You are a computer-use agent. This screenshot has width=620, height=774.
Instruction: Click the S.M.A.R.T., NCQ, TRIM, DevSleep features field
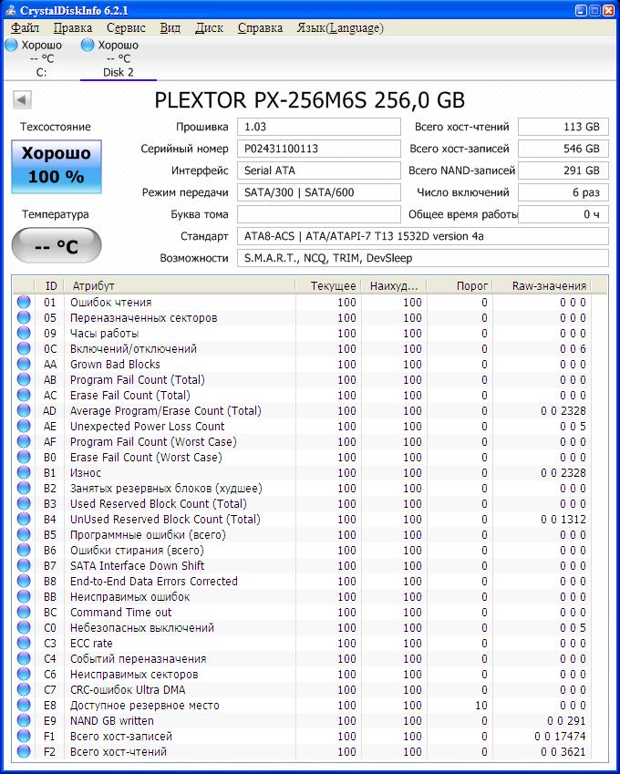[423, 258]
